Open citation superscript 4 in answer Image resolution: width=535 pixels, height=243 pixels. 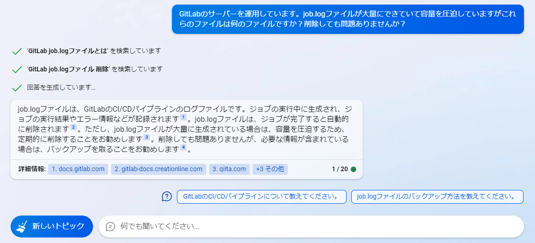(183, 147)
